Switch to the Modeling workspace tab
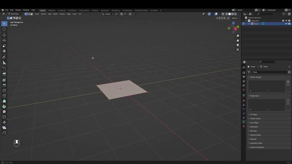Screen dimensions: 292x164 pos(52,10)
